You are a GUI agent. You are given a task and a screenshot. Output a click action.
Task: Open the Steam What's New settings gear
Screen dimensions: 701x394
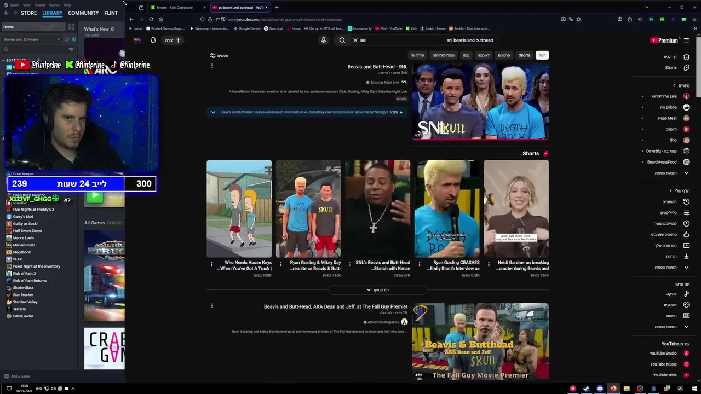112,29
